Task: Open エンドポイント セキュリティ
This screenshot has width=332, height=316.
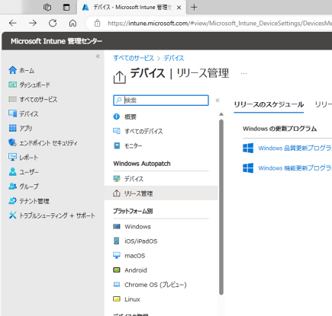Action: point(43,143)
